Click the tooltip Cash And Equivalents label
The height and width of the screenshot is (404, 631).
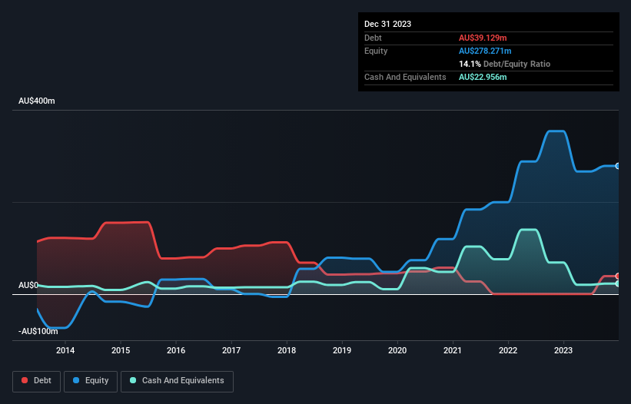(x=405, y=77)
